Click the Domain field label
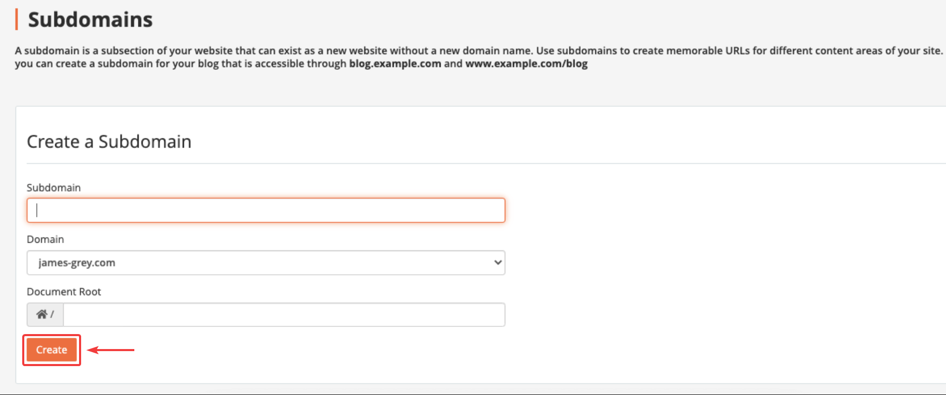946x395 pixels. pos(45,239)
